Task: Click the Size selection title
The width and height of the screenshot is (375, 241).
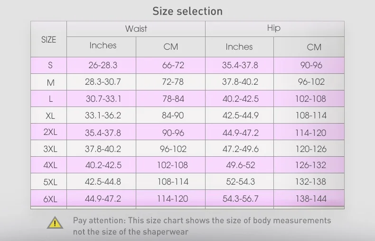Action: pos(187,11)
